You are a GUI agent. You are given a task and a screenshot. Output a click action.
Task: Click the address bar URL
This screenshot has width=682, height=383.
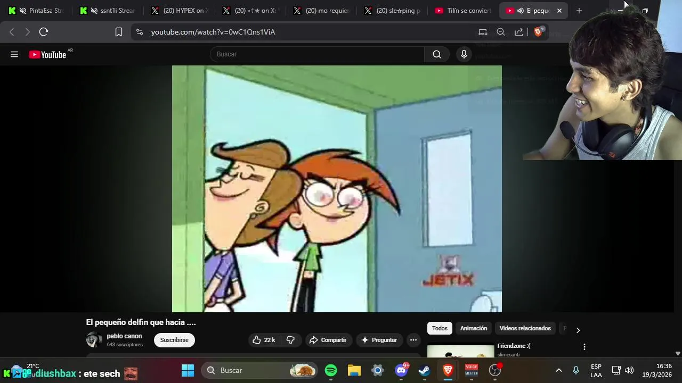pos(213,32)
